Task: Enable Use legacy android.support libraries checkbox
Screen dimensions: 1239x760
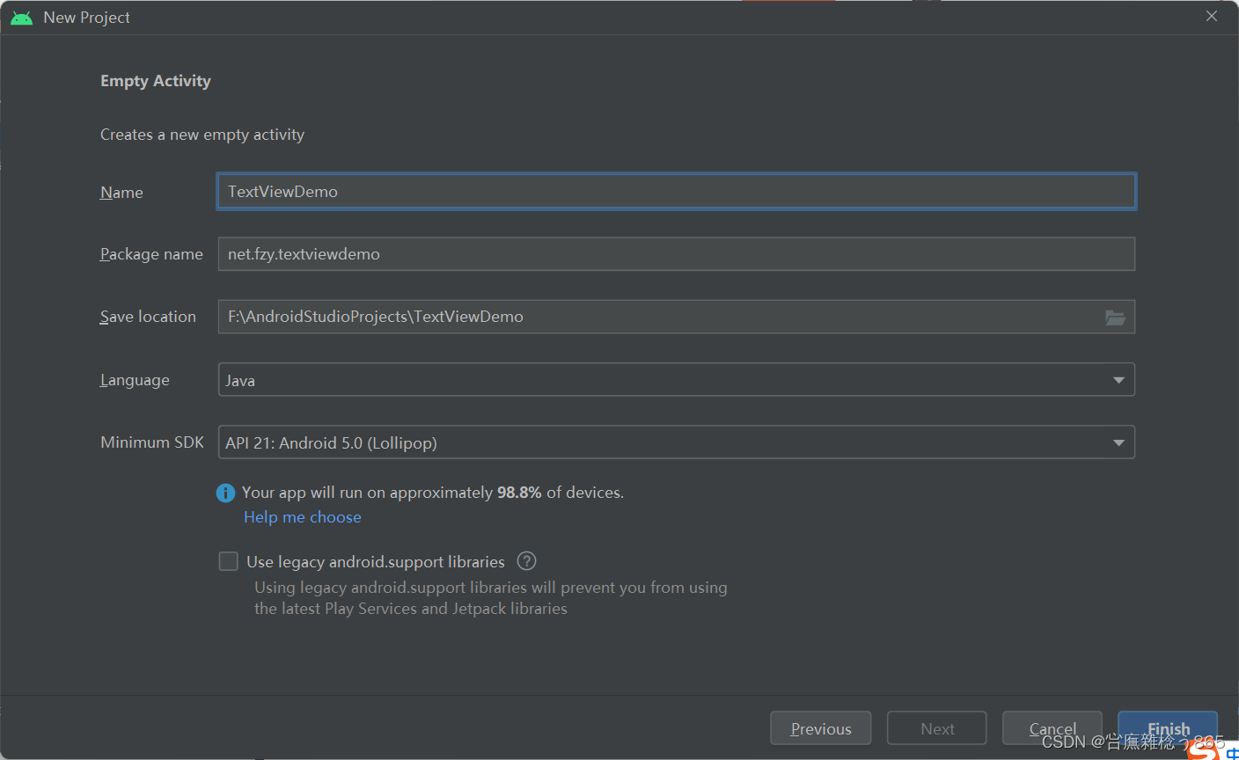Action: [x=229, y=561]
